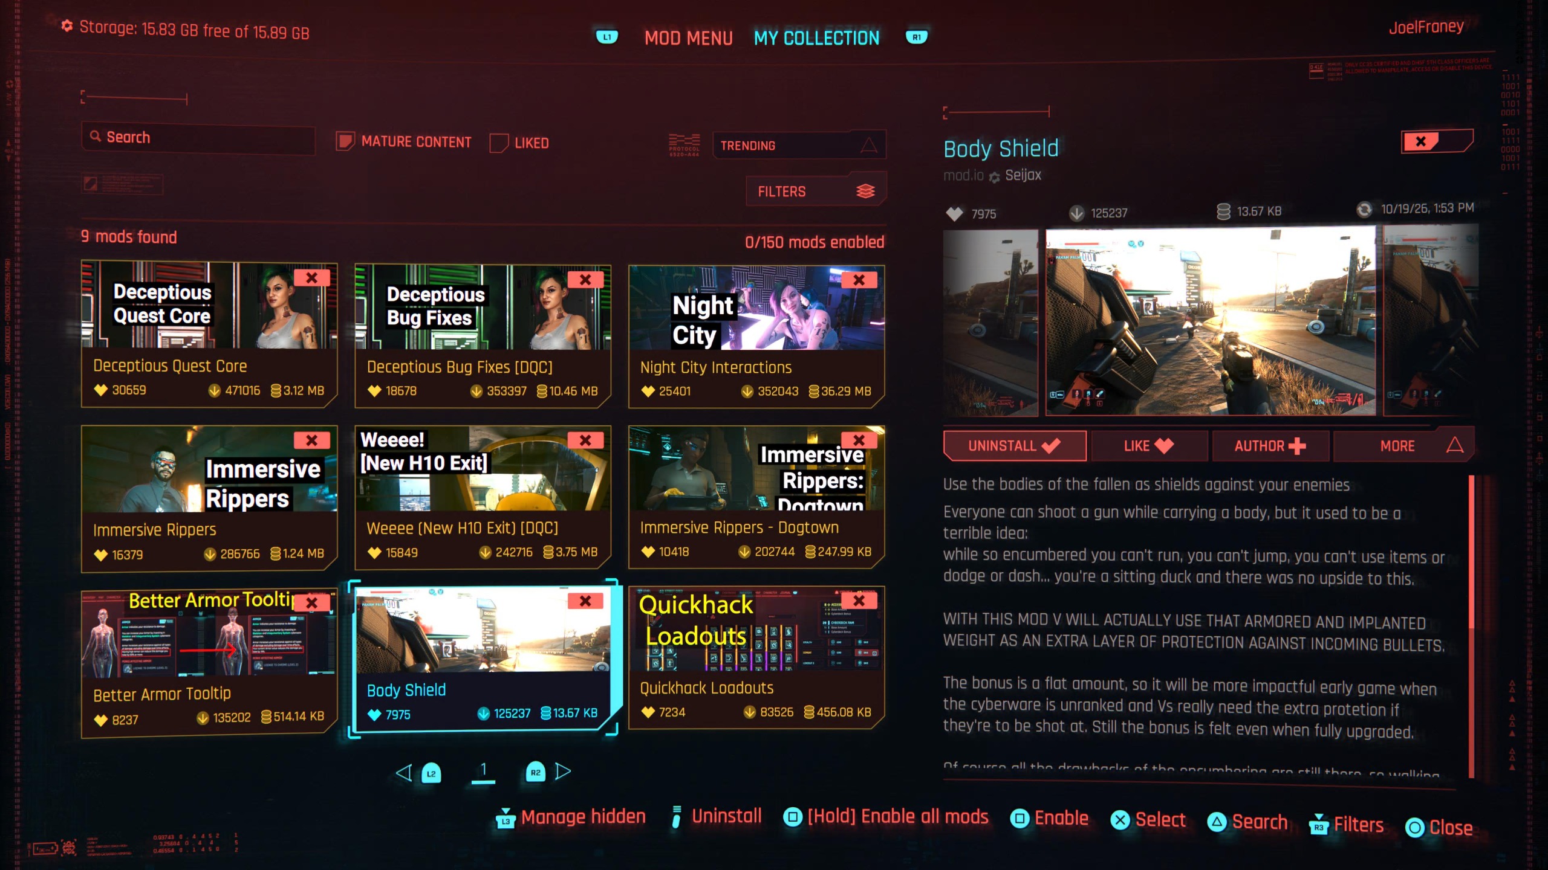Click the JoelFraney username
The image size is (1548, 870).
pos(1426,27)
